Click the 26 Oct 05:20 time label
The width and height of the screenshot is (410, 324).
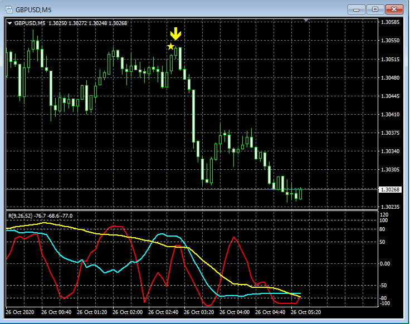pyautogui.click(x=306, y=312)
